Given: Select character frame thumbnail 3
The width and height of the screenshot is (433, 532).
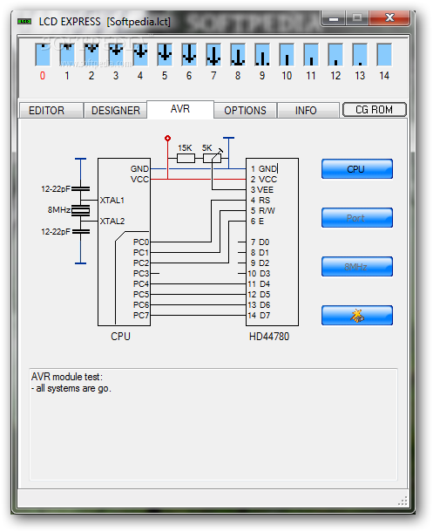Looking at the screenshot, I should (x=116, y=54).
